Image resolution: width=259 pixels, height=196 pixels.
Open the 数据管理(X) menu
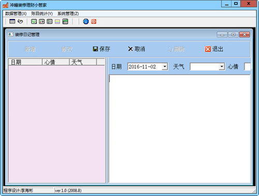pyautogui.click(x=16, y=13)
